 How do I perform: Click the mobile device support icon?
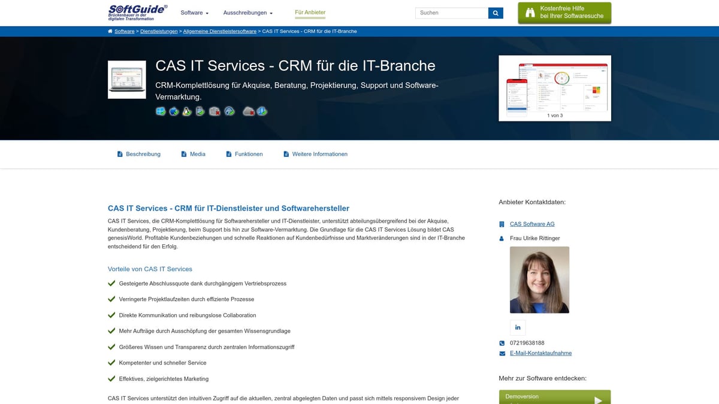coord(200,111)
